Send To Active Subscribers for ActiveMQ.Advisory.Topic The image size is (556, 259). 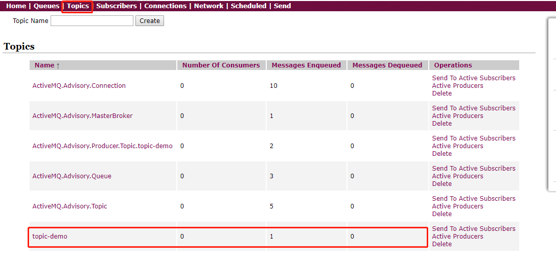pos(474,198)
